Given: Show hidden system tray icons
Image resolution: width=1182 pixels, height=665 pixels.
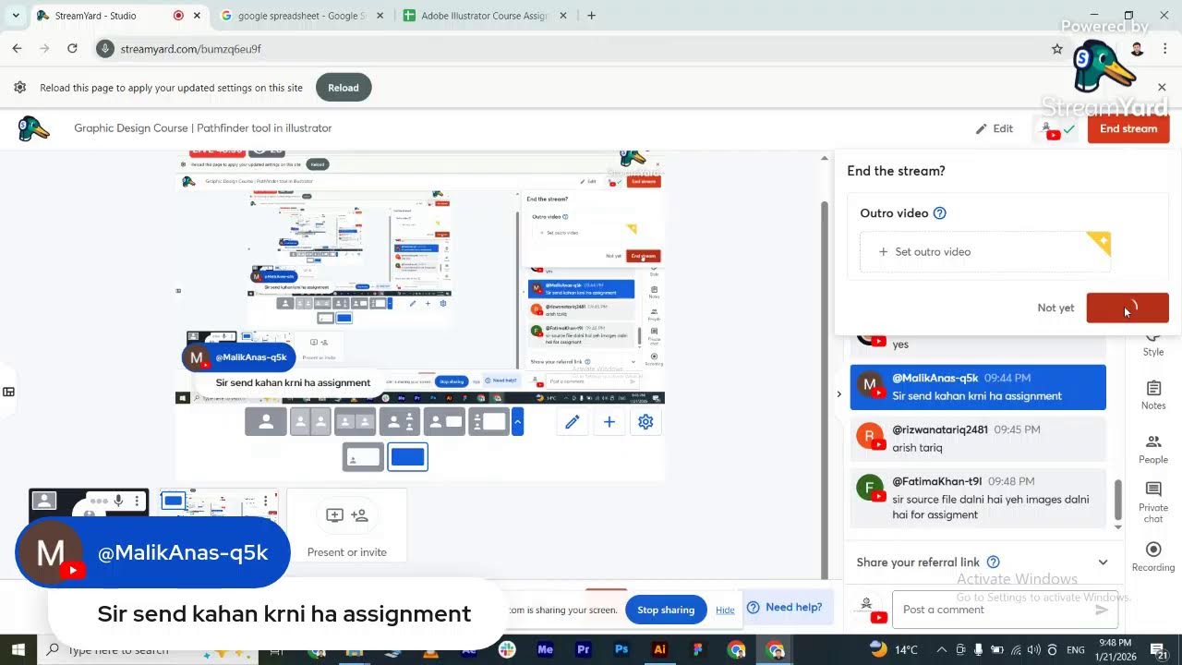Looking at the screenshot, I should [x=941, y=649].
